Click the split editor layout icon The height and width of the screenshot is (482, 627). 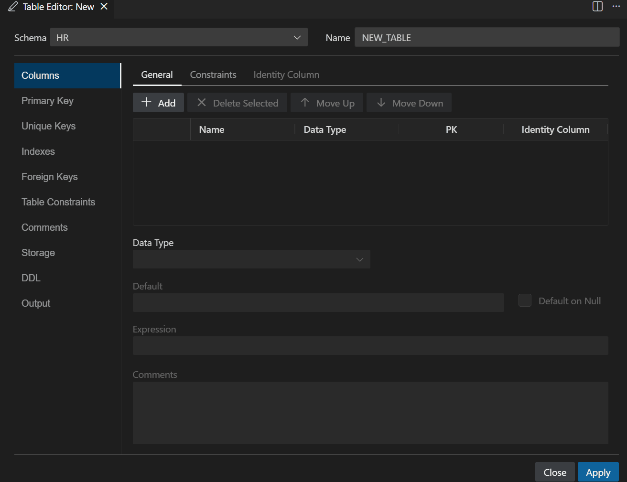[x=597, y=6]
